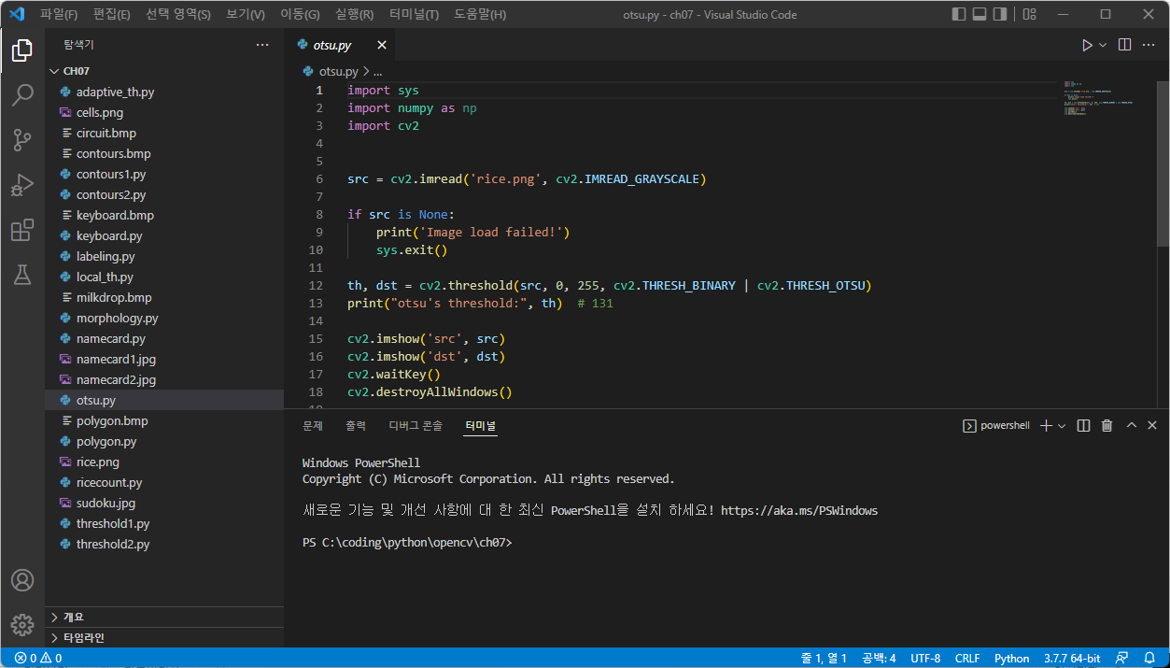The height and width of the screenshot is (668, 1170).
Task: Open the Source Control view
Action: pyautogui.click(x=22, y=140)
